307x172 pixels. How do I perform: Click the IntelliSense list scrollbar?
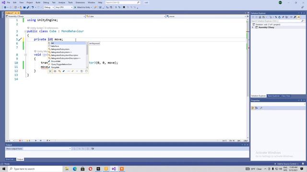coord(87,50)
